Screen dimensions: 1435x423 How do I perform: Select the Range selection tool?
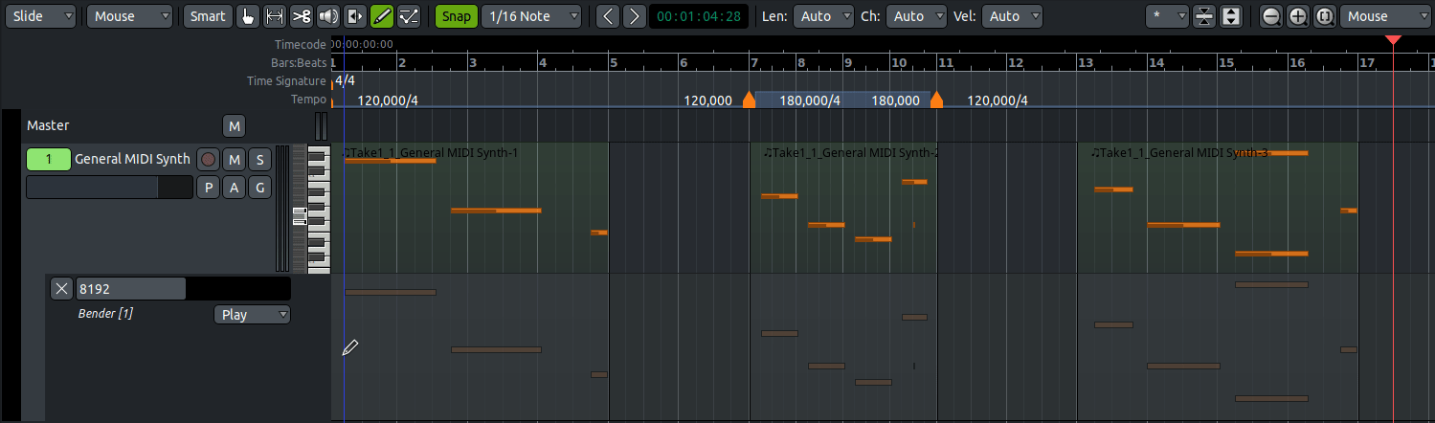(275, 16)
